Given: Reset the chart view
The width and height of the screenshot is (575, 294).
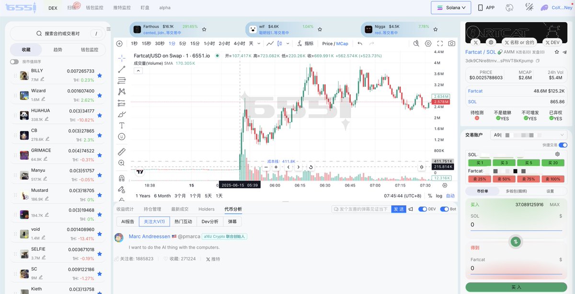Looking at the screenshot, I should [x=311, y=167].
